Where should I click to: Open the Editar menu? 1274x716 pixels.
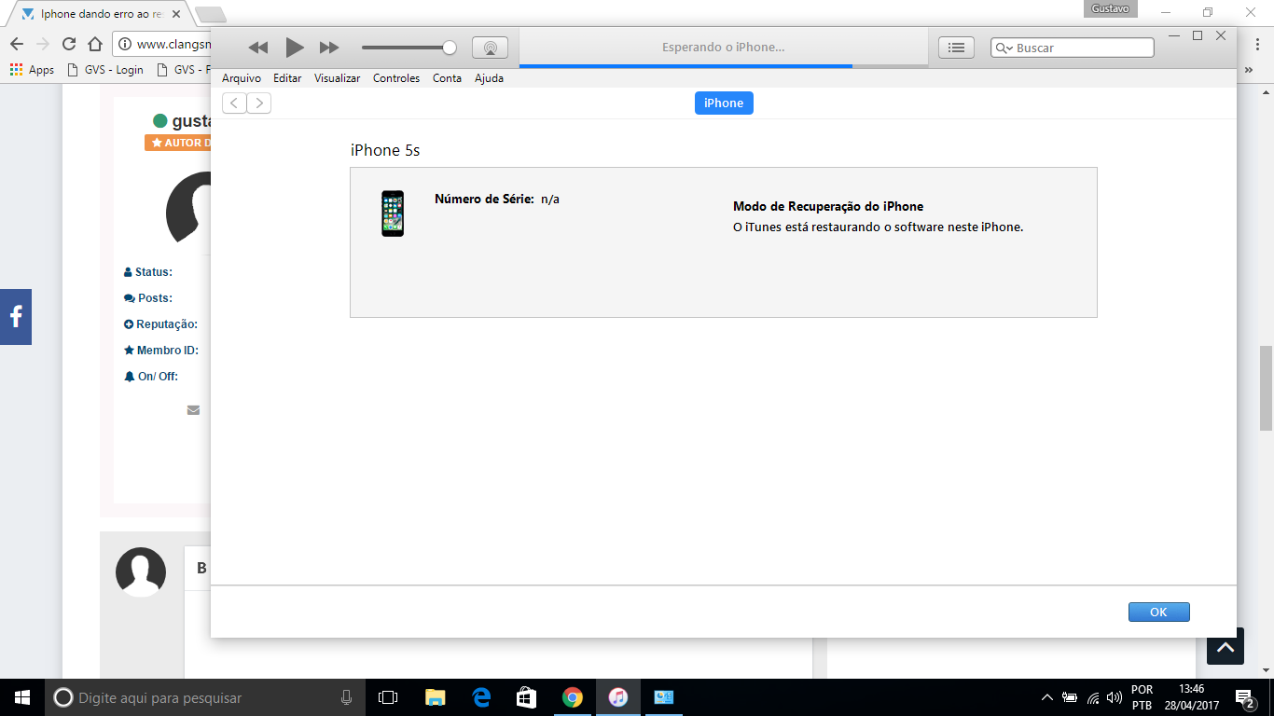pos(287,78)
